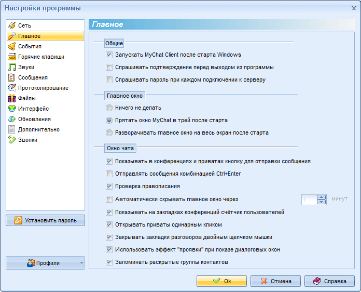Select Ничего не делать radio option
The image size is (361, 292).
pos(109,108)
